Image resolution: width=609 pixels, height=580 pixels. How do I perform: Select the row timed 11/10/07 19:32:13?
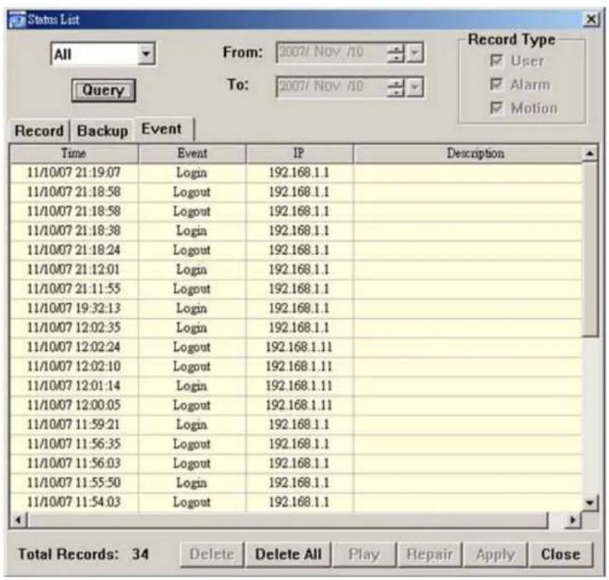(296, 309)
